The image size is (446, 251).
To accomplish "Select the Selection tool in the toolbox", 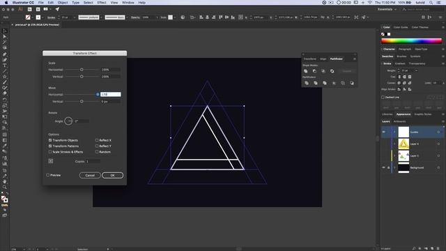I will click(4, 31).
